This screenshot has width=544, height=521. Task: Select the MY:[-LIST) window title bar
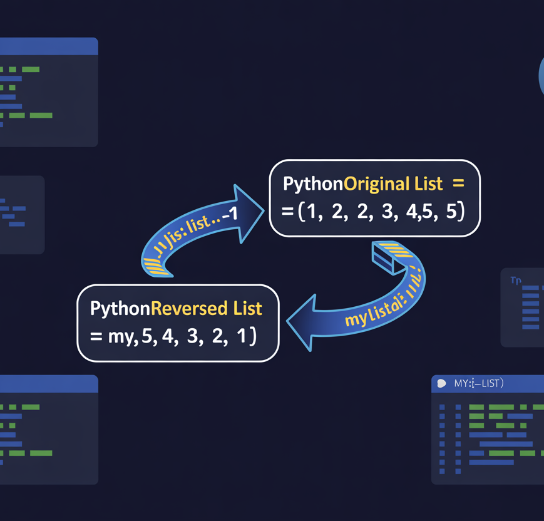point(488,384)
